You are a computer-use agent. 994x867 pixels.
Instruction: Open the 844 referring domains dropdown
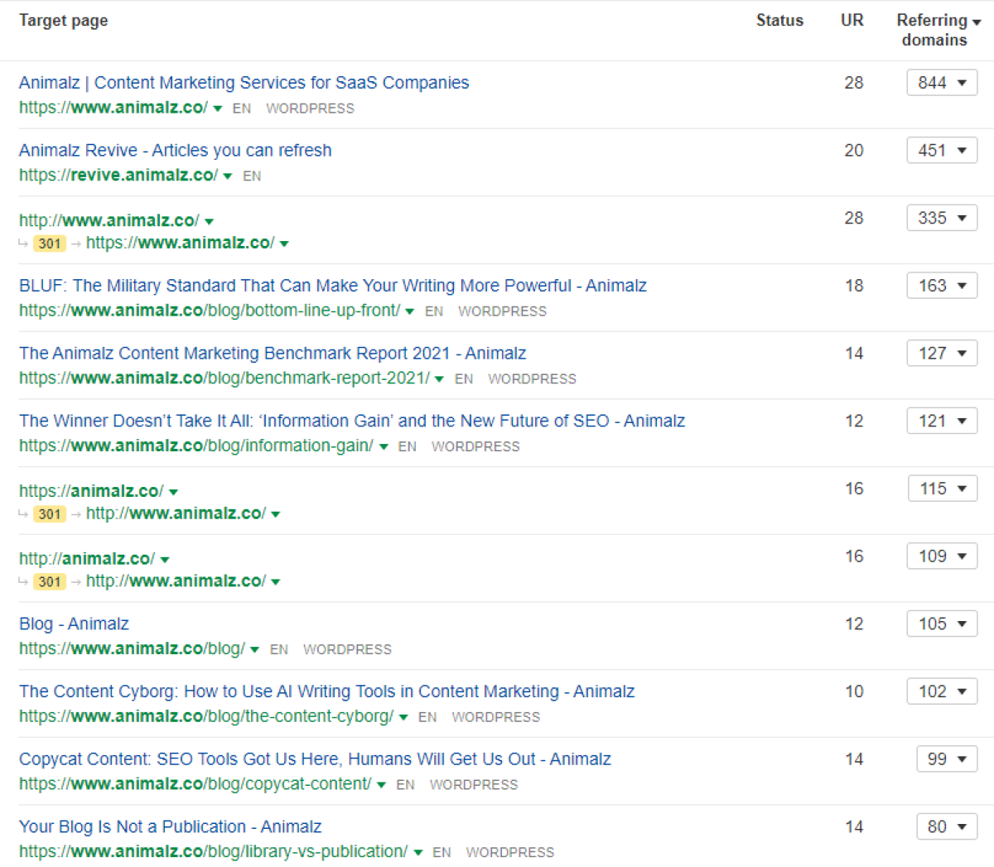pos(942,83)
